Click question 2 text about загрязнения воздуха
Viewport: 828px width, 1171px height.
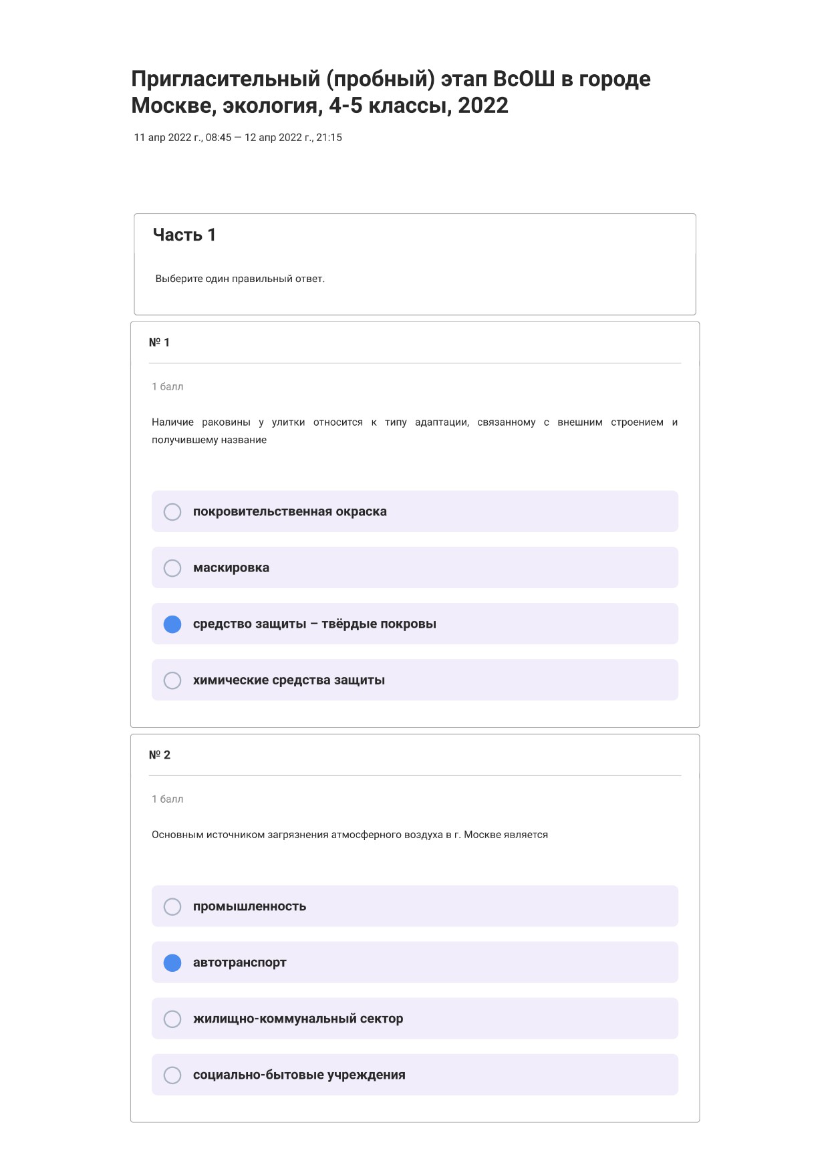(350, 835)
